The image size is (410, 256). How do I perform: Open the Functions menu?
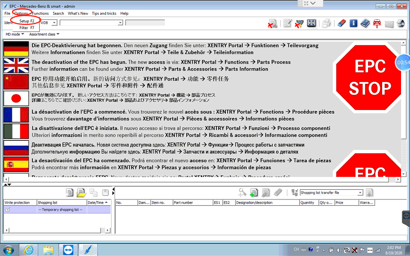tap(40, 13)
